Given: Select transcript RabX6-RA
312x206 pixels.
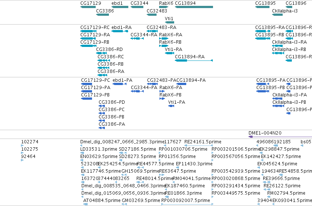Looking at the screenshot, I should pos(164,38).
